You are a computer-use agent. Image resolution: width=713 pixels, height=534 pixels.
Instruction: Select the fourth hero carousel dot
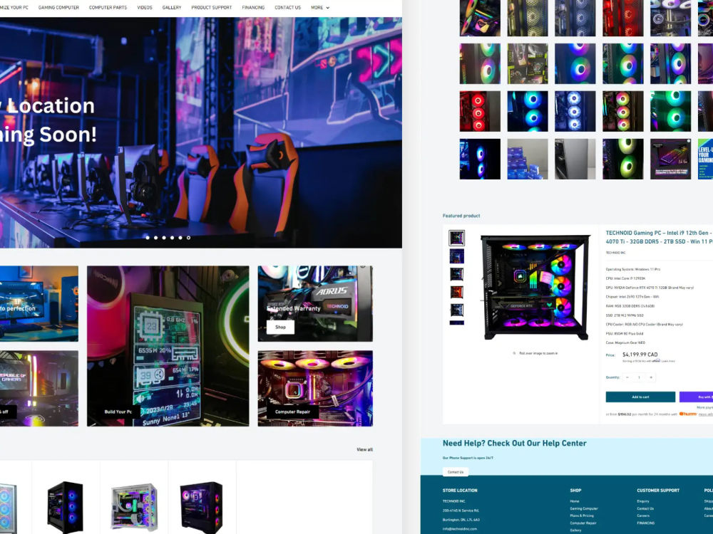tap(172, 238)
